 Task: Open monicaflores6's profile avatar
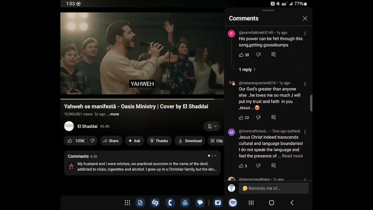231,132
